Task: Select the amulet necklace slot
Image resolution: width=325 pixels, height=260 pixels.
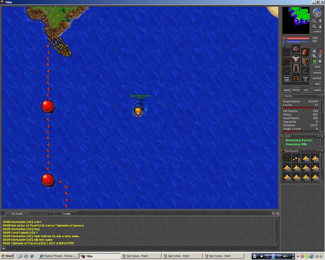Action: click(287, 53)
